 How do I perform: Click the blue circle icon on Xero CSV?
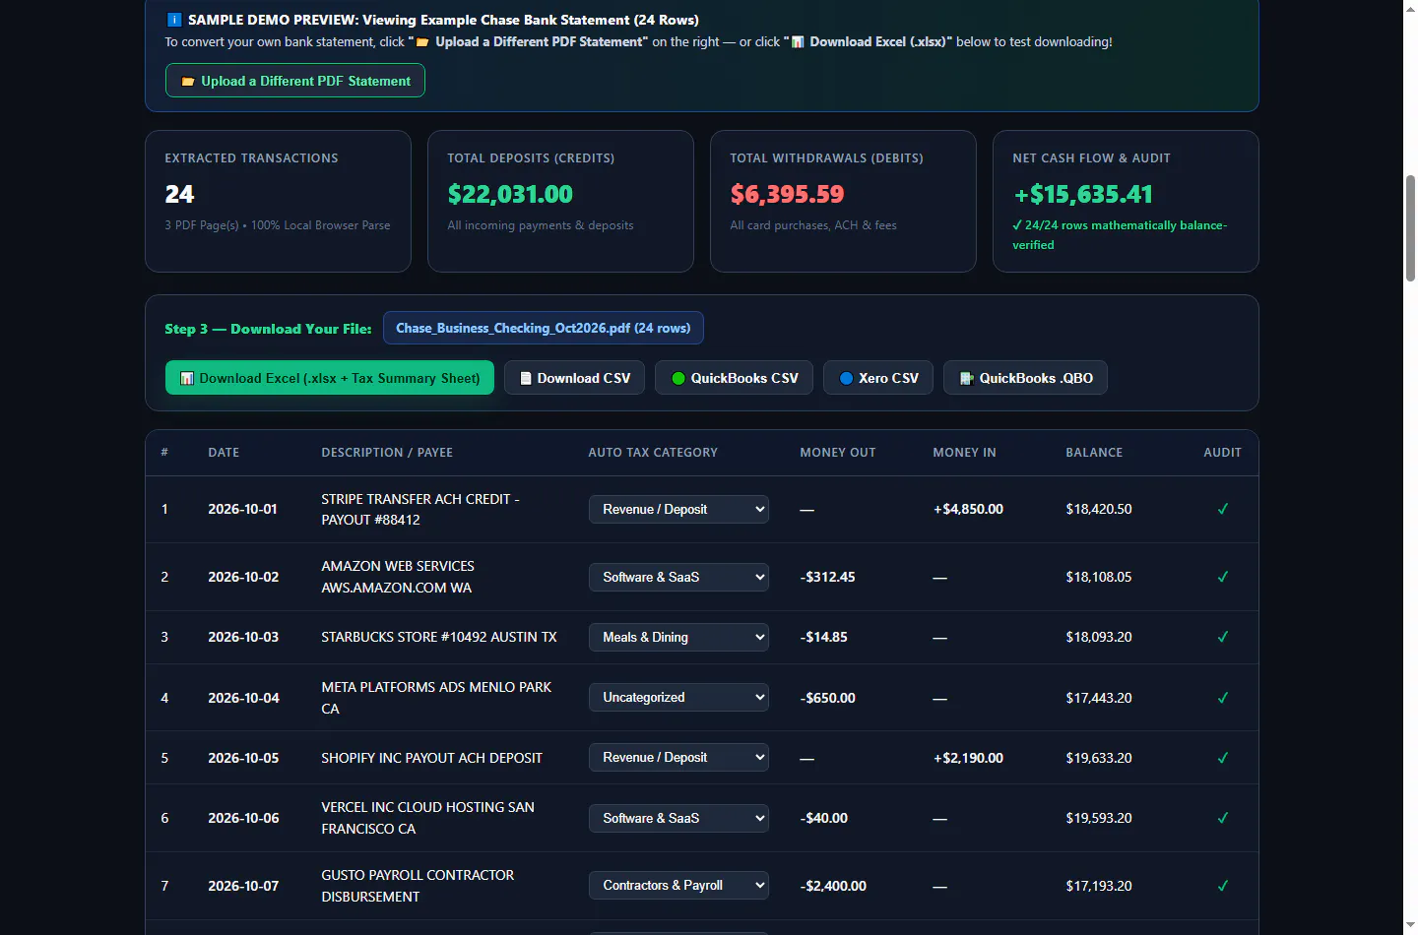(846, 378)
